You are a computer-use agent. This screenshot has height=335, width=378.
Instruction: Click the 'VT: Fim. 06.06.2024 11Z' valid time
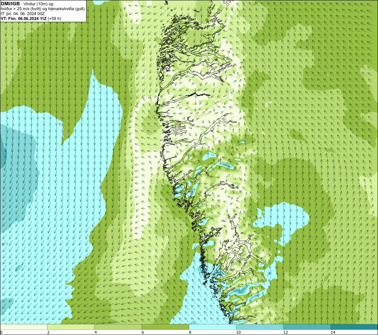(24, 19)
